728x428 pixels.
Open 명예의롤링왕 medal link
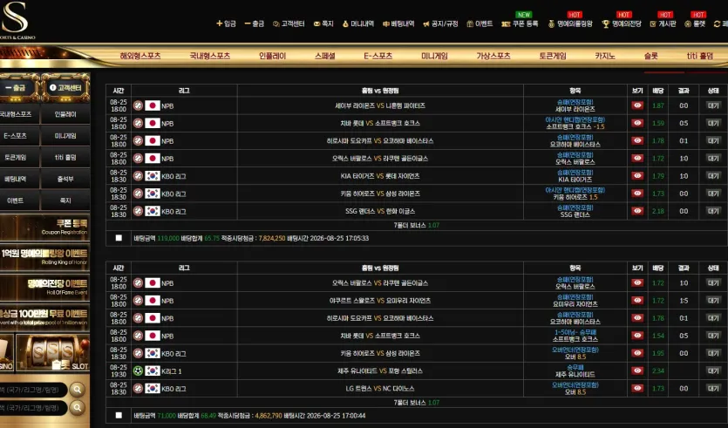coord(570,24)
